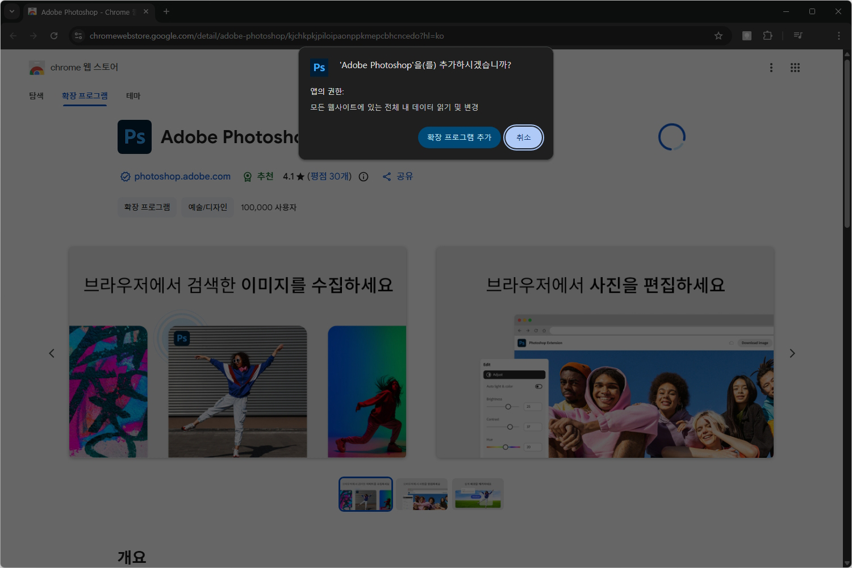Open site information icon in address bar
Viewport: 852px width, 568px height.
pos(78,36)
